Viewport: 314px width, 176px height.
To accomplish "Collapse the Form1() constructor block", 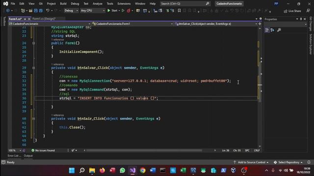I will [x=34, y=43].
